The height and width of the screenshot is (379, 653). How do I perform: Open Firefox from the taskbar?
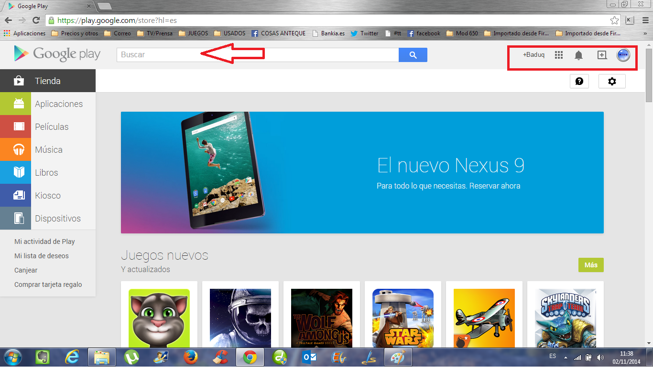click(x=191, y=357)
